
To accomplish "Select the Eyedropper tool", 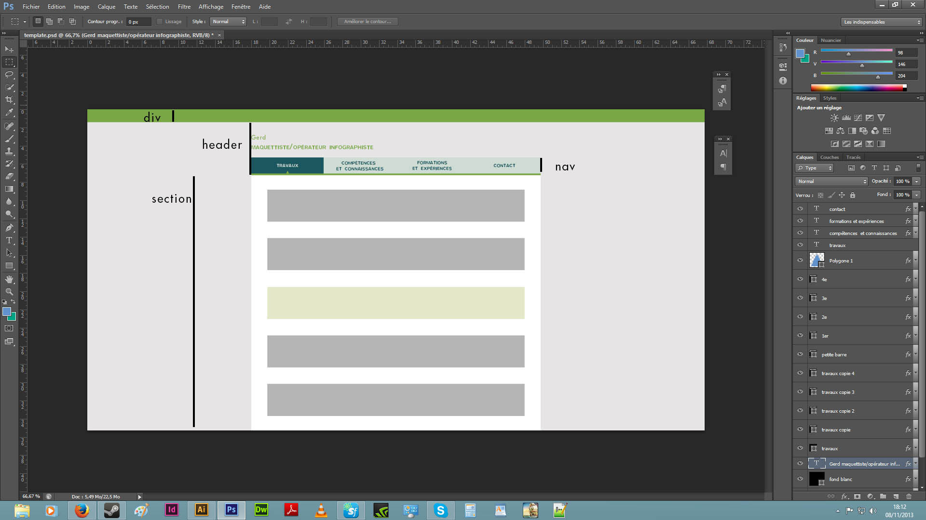I will (x=9, y=113).
